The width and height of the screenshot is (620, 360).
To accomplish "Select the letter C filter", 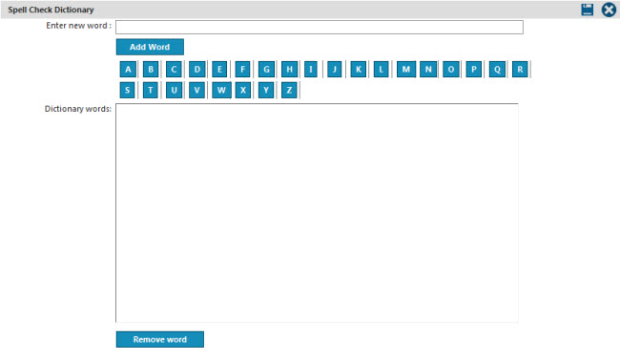I will [x=174, y=70].
